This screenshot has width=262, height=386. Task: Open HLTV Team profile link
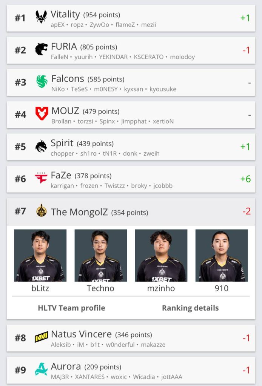[71, 308]
